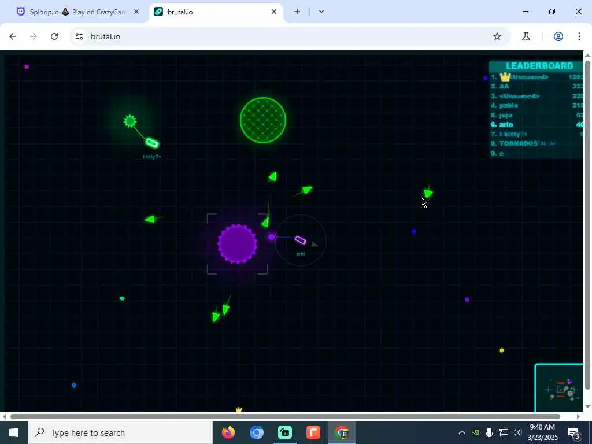
Task: Click leaderboard entry 4. pablo
Action: (536, 105)
